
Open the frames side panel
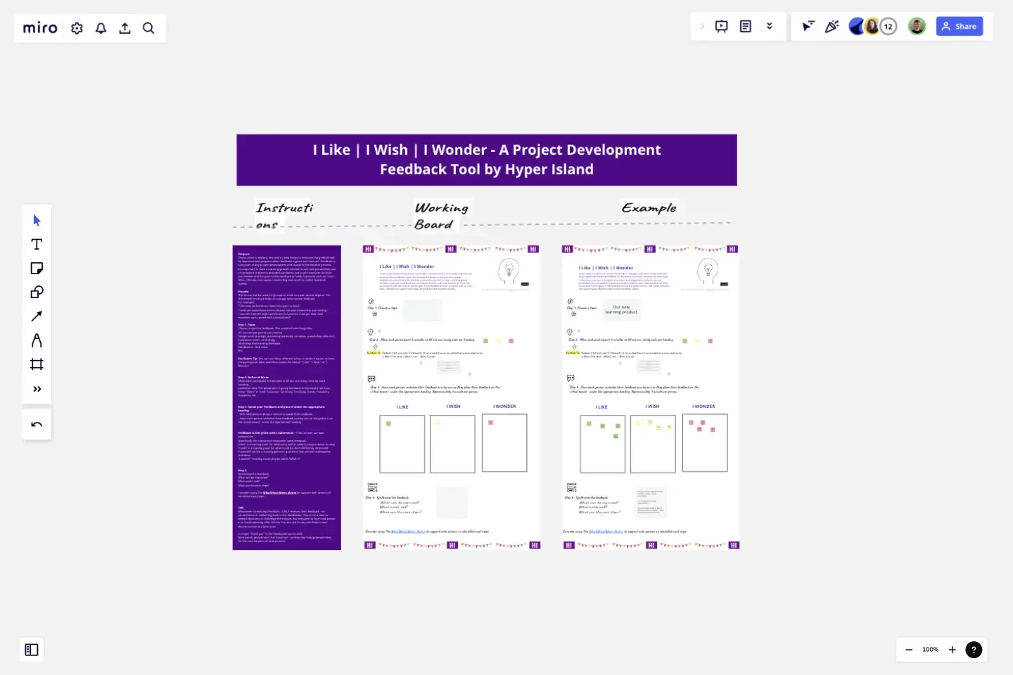click(x=32, y=650)
